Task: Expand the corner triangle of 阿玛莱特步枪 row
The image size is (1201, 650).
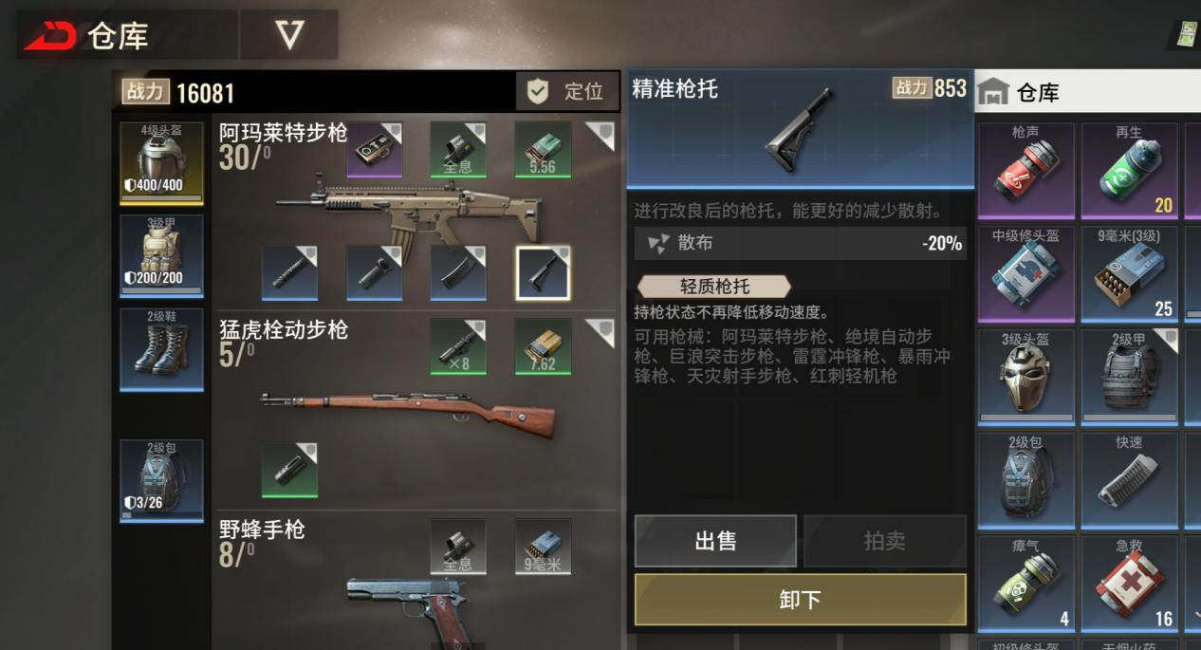Action: coord(600,136)
